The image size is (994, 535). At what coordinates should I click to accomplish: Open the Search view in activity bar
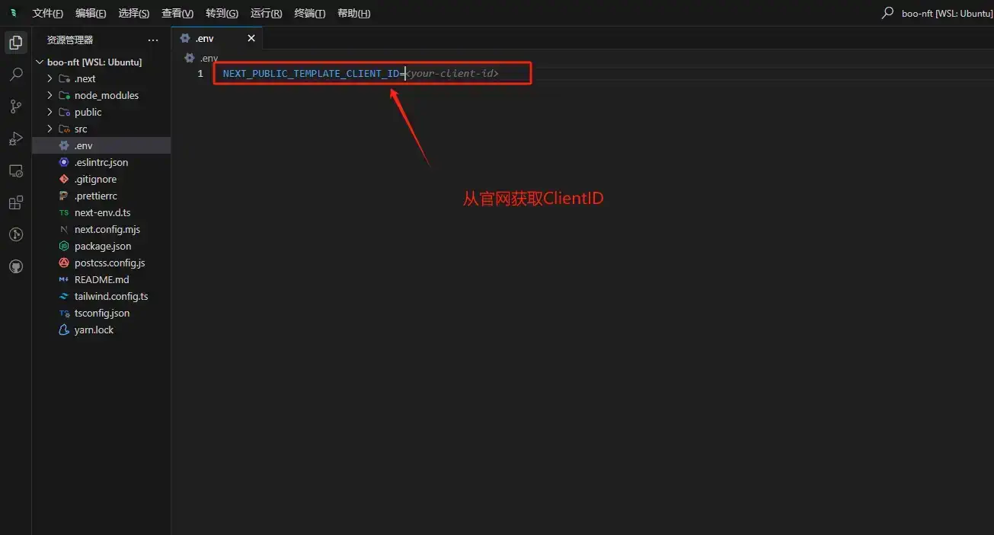click(15, 74)
